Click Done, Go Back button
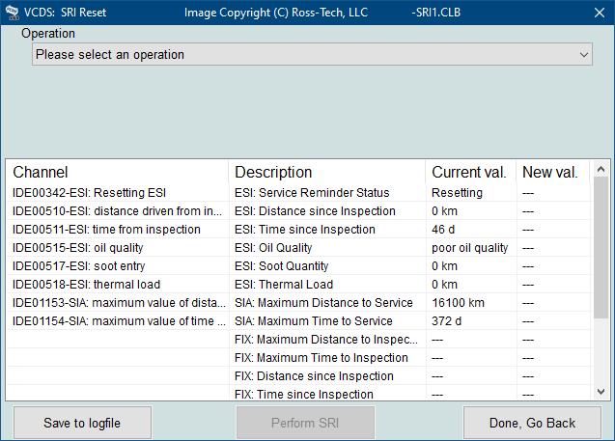The image size is (615, 441). [532, 423]
